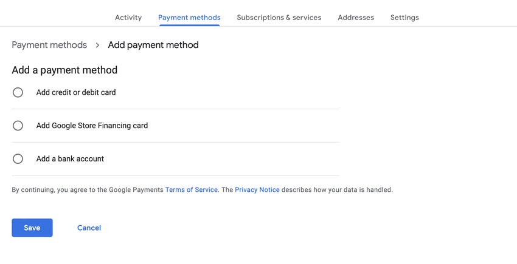Click the 'By continuing, you agree' text
The height and width of the screenshot is (264, 517).
[x=85, y=190]
